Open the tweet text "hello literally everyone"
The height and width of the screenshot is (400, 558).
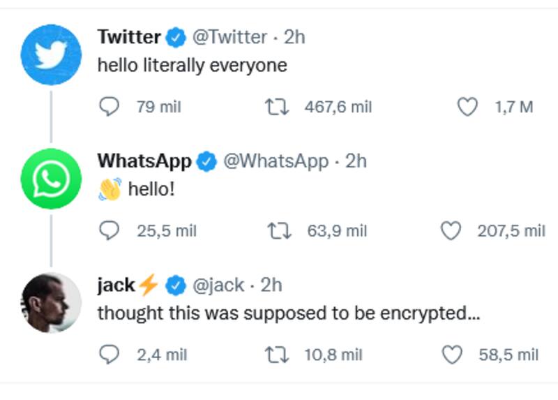[192, 65]
